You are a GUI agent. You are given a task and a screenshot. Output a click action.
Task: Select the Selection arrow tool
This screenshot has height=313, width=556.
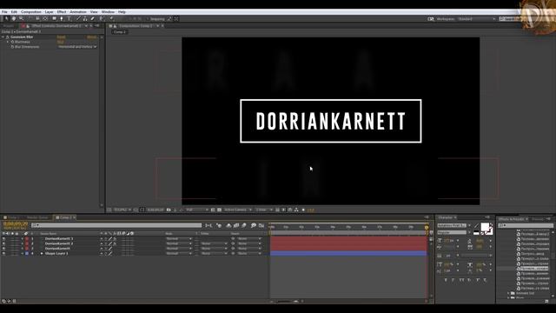tap(6, 18)
